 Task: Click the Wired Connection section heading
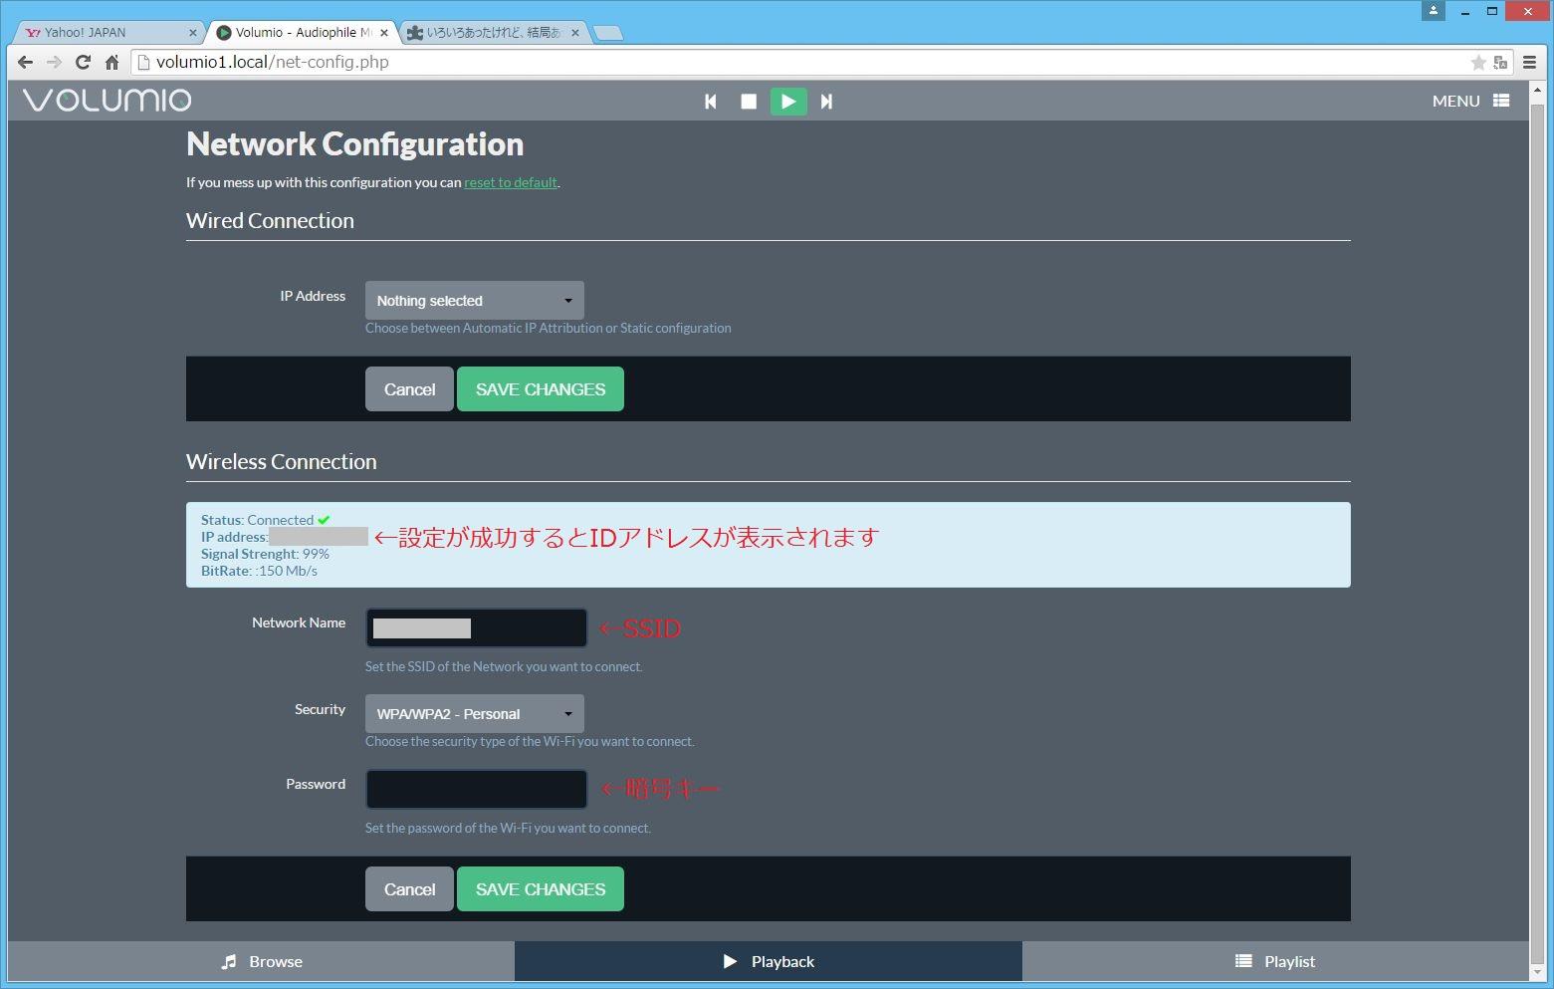tap(270, 221)
